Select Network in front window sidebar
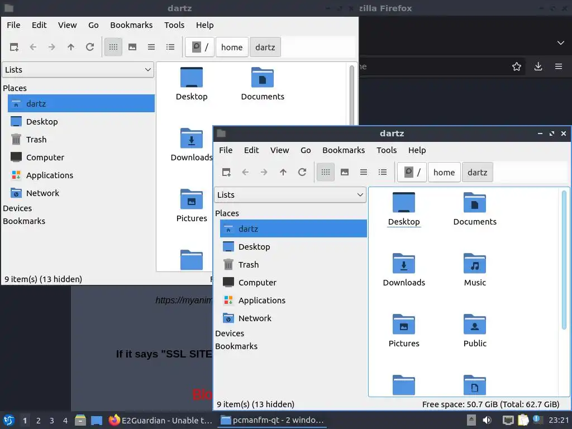Screen dimensions: 572x429 [294, 318]
